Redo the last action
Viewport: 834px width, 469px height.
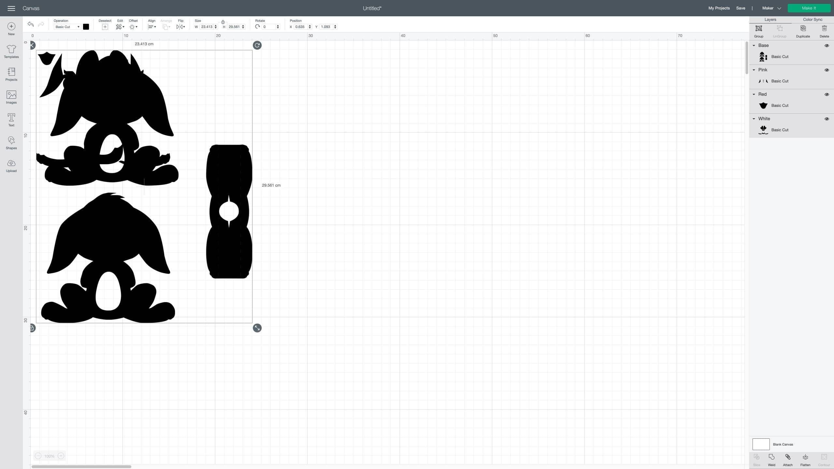[x=41, y=24]
